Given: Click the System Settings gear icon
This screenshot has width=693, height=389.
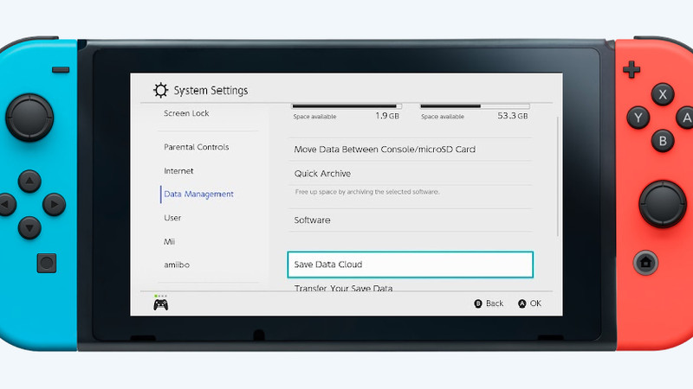Looking at the screenshot, I should click(160, 91).
